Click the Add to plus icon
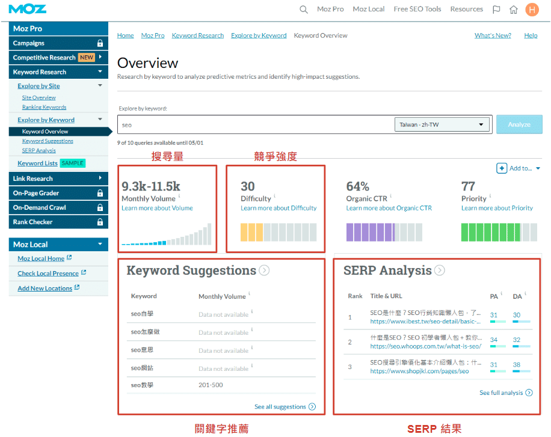Viewport: 551px width, 437px height. point(502,168)
